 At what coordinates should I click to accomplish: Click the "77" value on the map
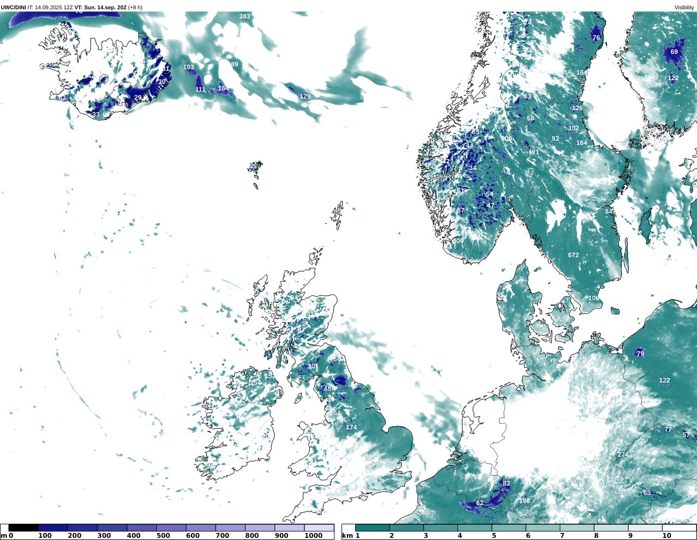point(668,429)
